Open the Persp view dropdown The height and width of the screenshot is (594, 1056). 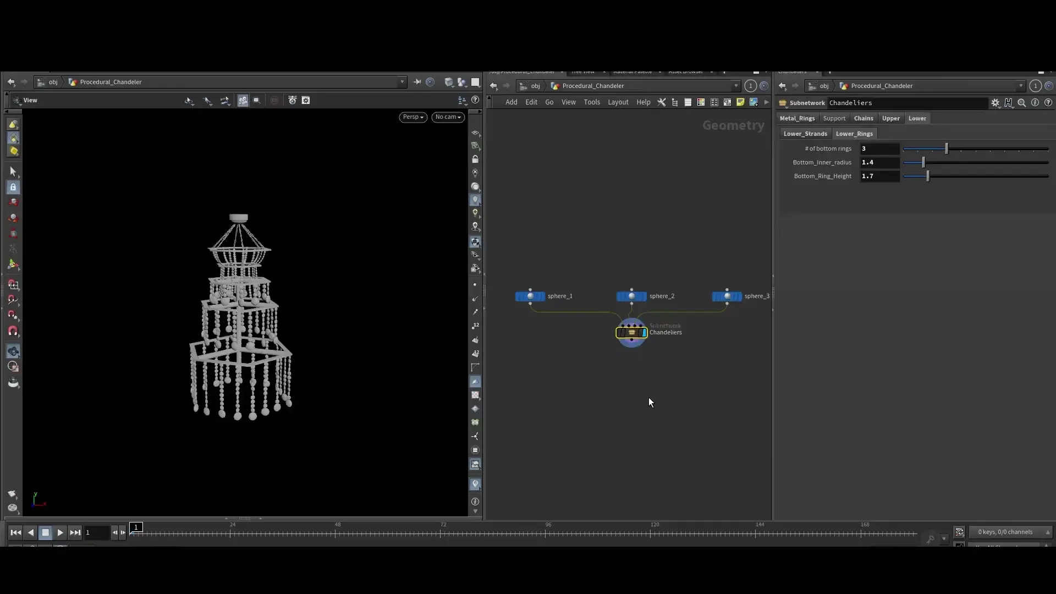(413, 117)
